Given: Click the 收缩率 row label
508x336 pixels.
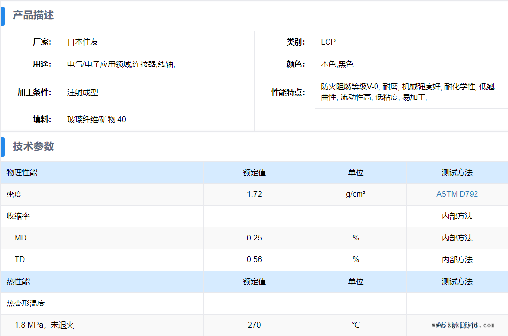Looking at the screenshot, I should click(18, 216).
